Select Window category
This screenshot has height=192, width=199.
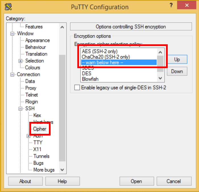25,34
